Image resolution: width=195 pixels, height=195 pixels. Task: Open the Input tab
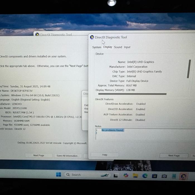[127, 47]
